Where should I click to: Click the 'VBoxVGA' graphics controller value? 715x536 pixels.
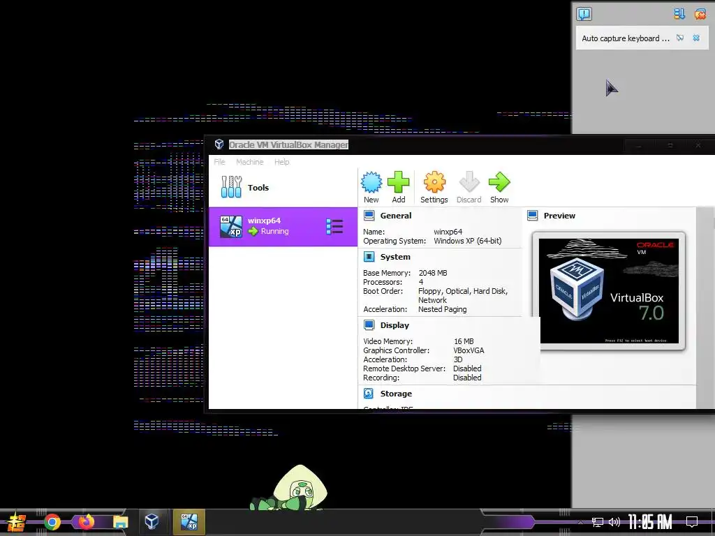(x=469, y=350)
